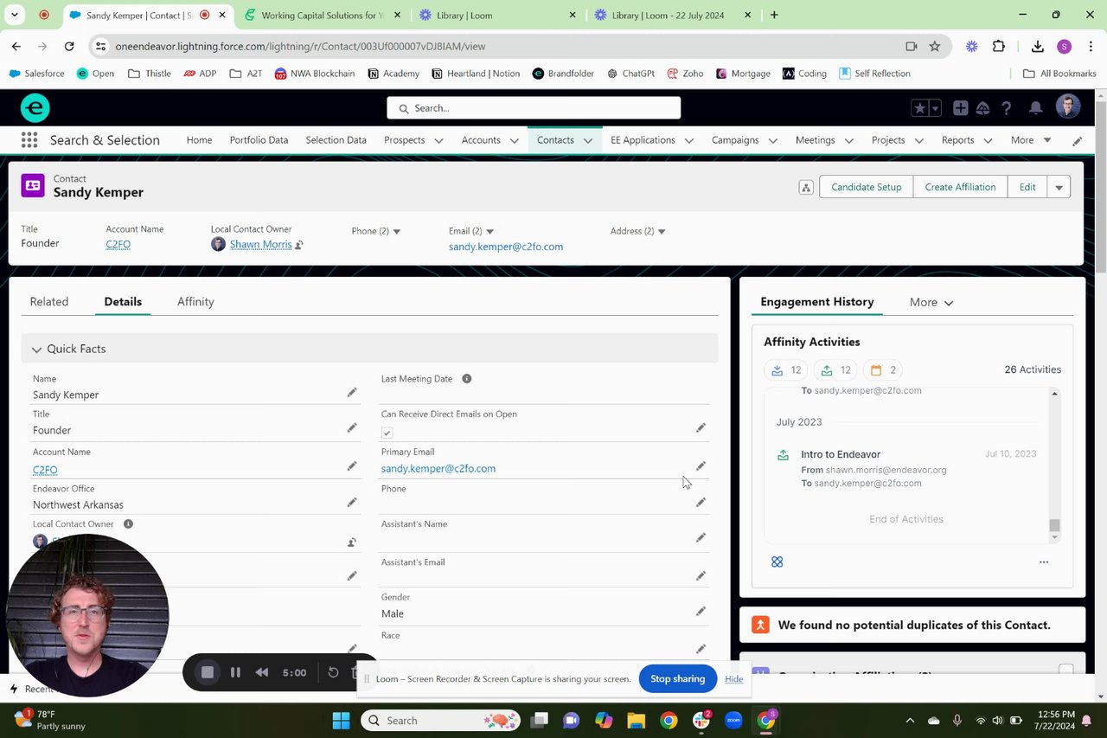Show info tooltip for Last Meeting Date
The height and width of the screenshot is (738, 1107).
pyautogui.click(x=467, y=379)
